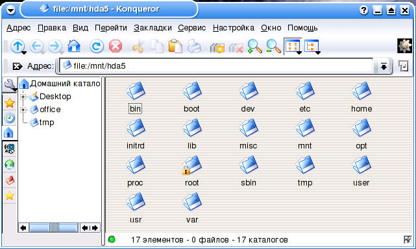Paste with the clipboard icon
Screen dimensions: 416x249
[x=175, y=46]
